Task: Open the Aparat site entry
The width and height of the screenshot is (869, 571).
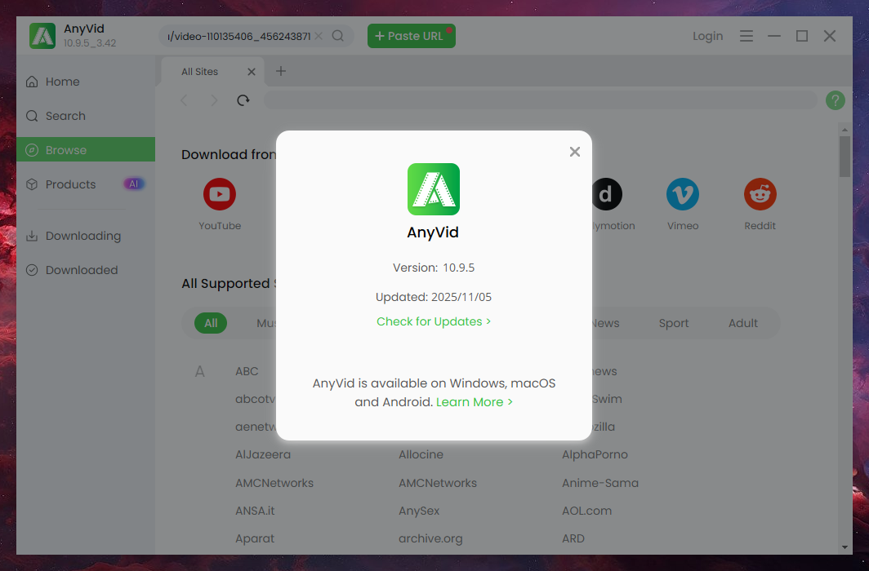Action: coord(255,538)
